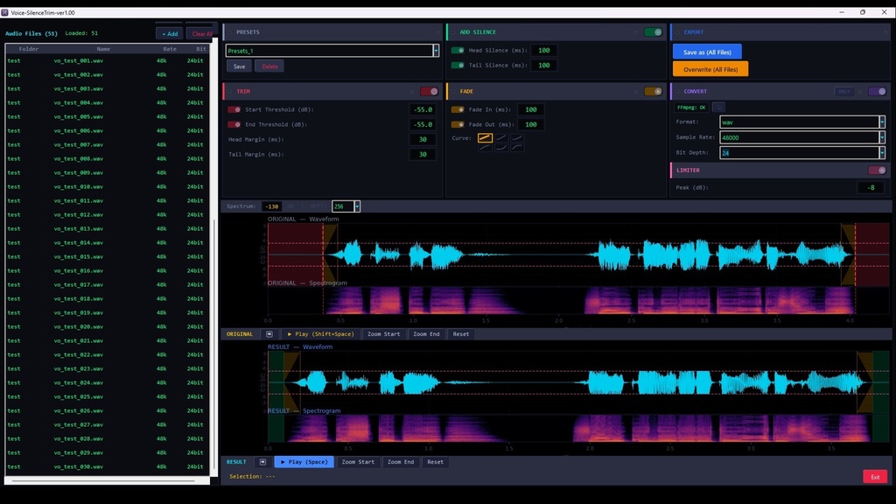Click the Voice-SilenceTrim app icon in title bar

4,12
